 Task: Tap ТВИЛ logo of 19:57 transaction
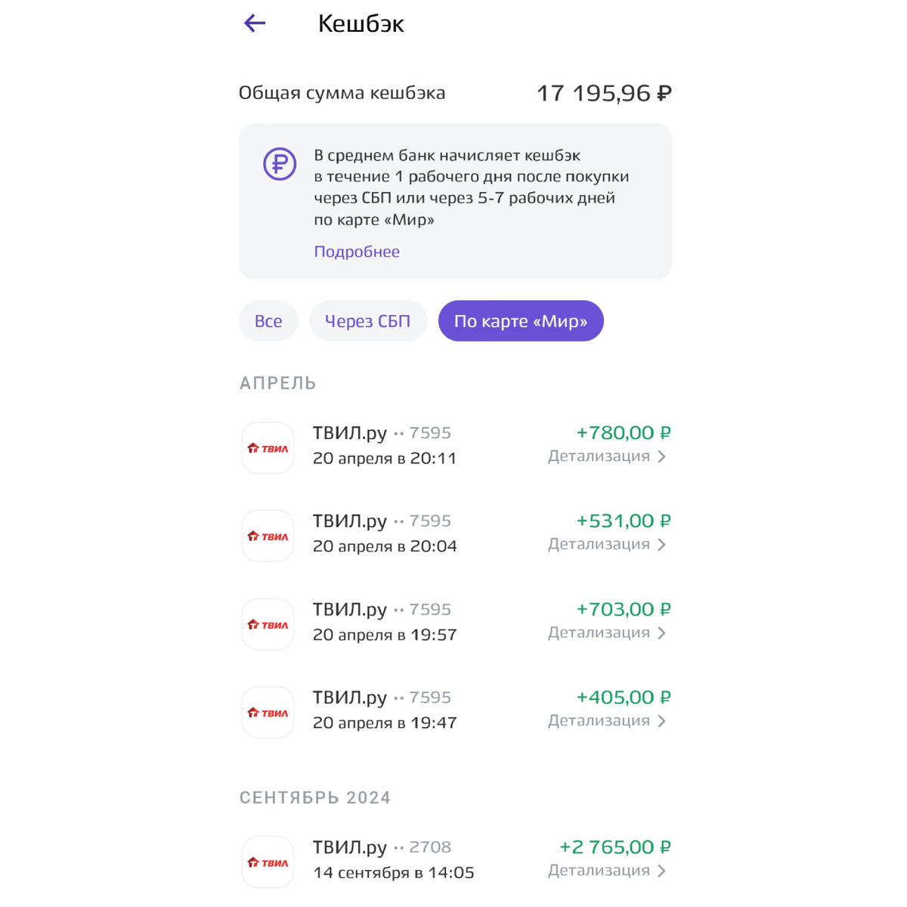pyautogui.click(x=268, y=624)
